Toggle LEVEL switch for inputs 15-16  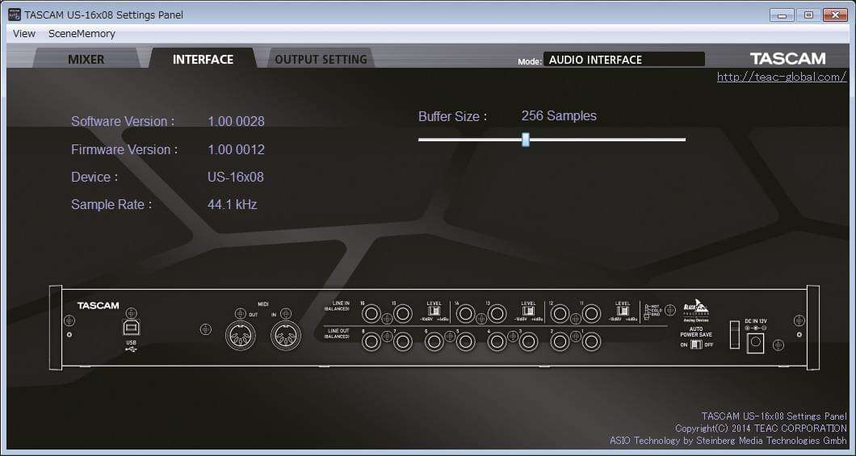[434, 312]
